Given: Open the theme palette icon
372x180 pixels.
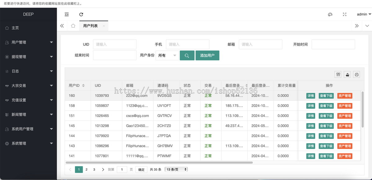Looking at the screenshot, I should [330, 14].
